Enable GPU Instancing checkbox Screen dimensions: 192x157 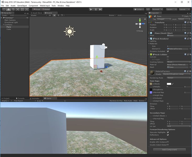168,142
